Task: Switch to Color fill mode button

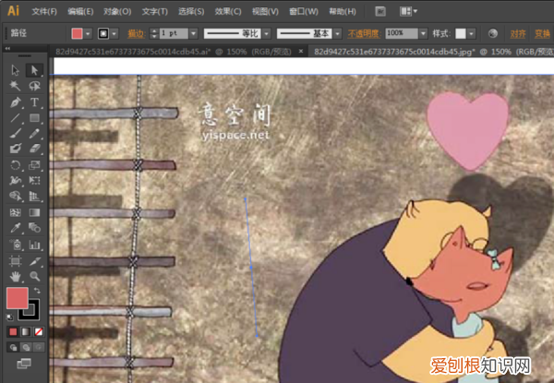Action: tap(13, 331)
